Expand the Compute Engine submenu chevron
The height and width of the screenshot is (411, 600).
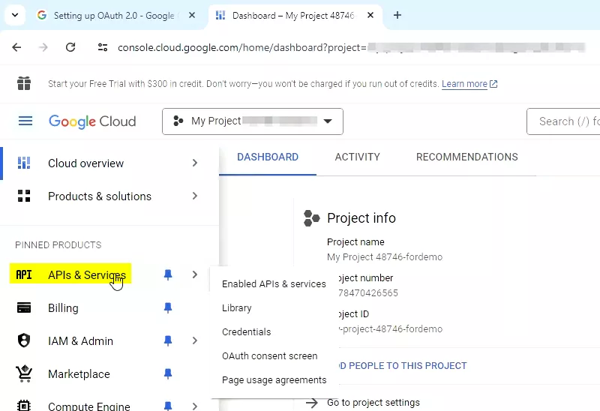point(195,406)
